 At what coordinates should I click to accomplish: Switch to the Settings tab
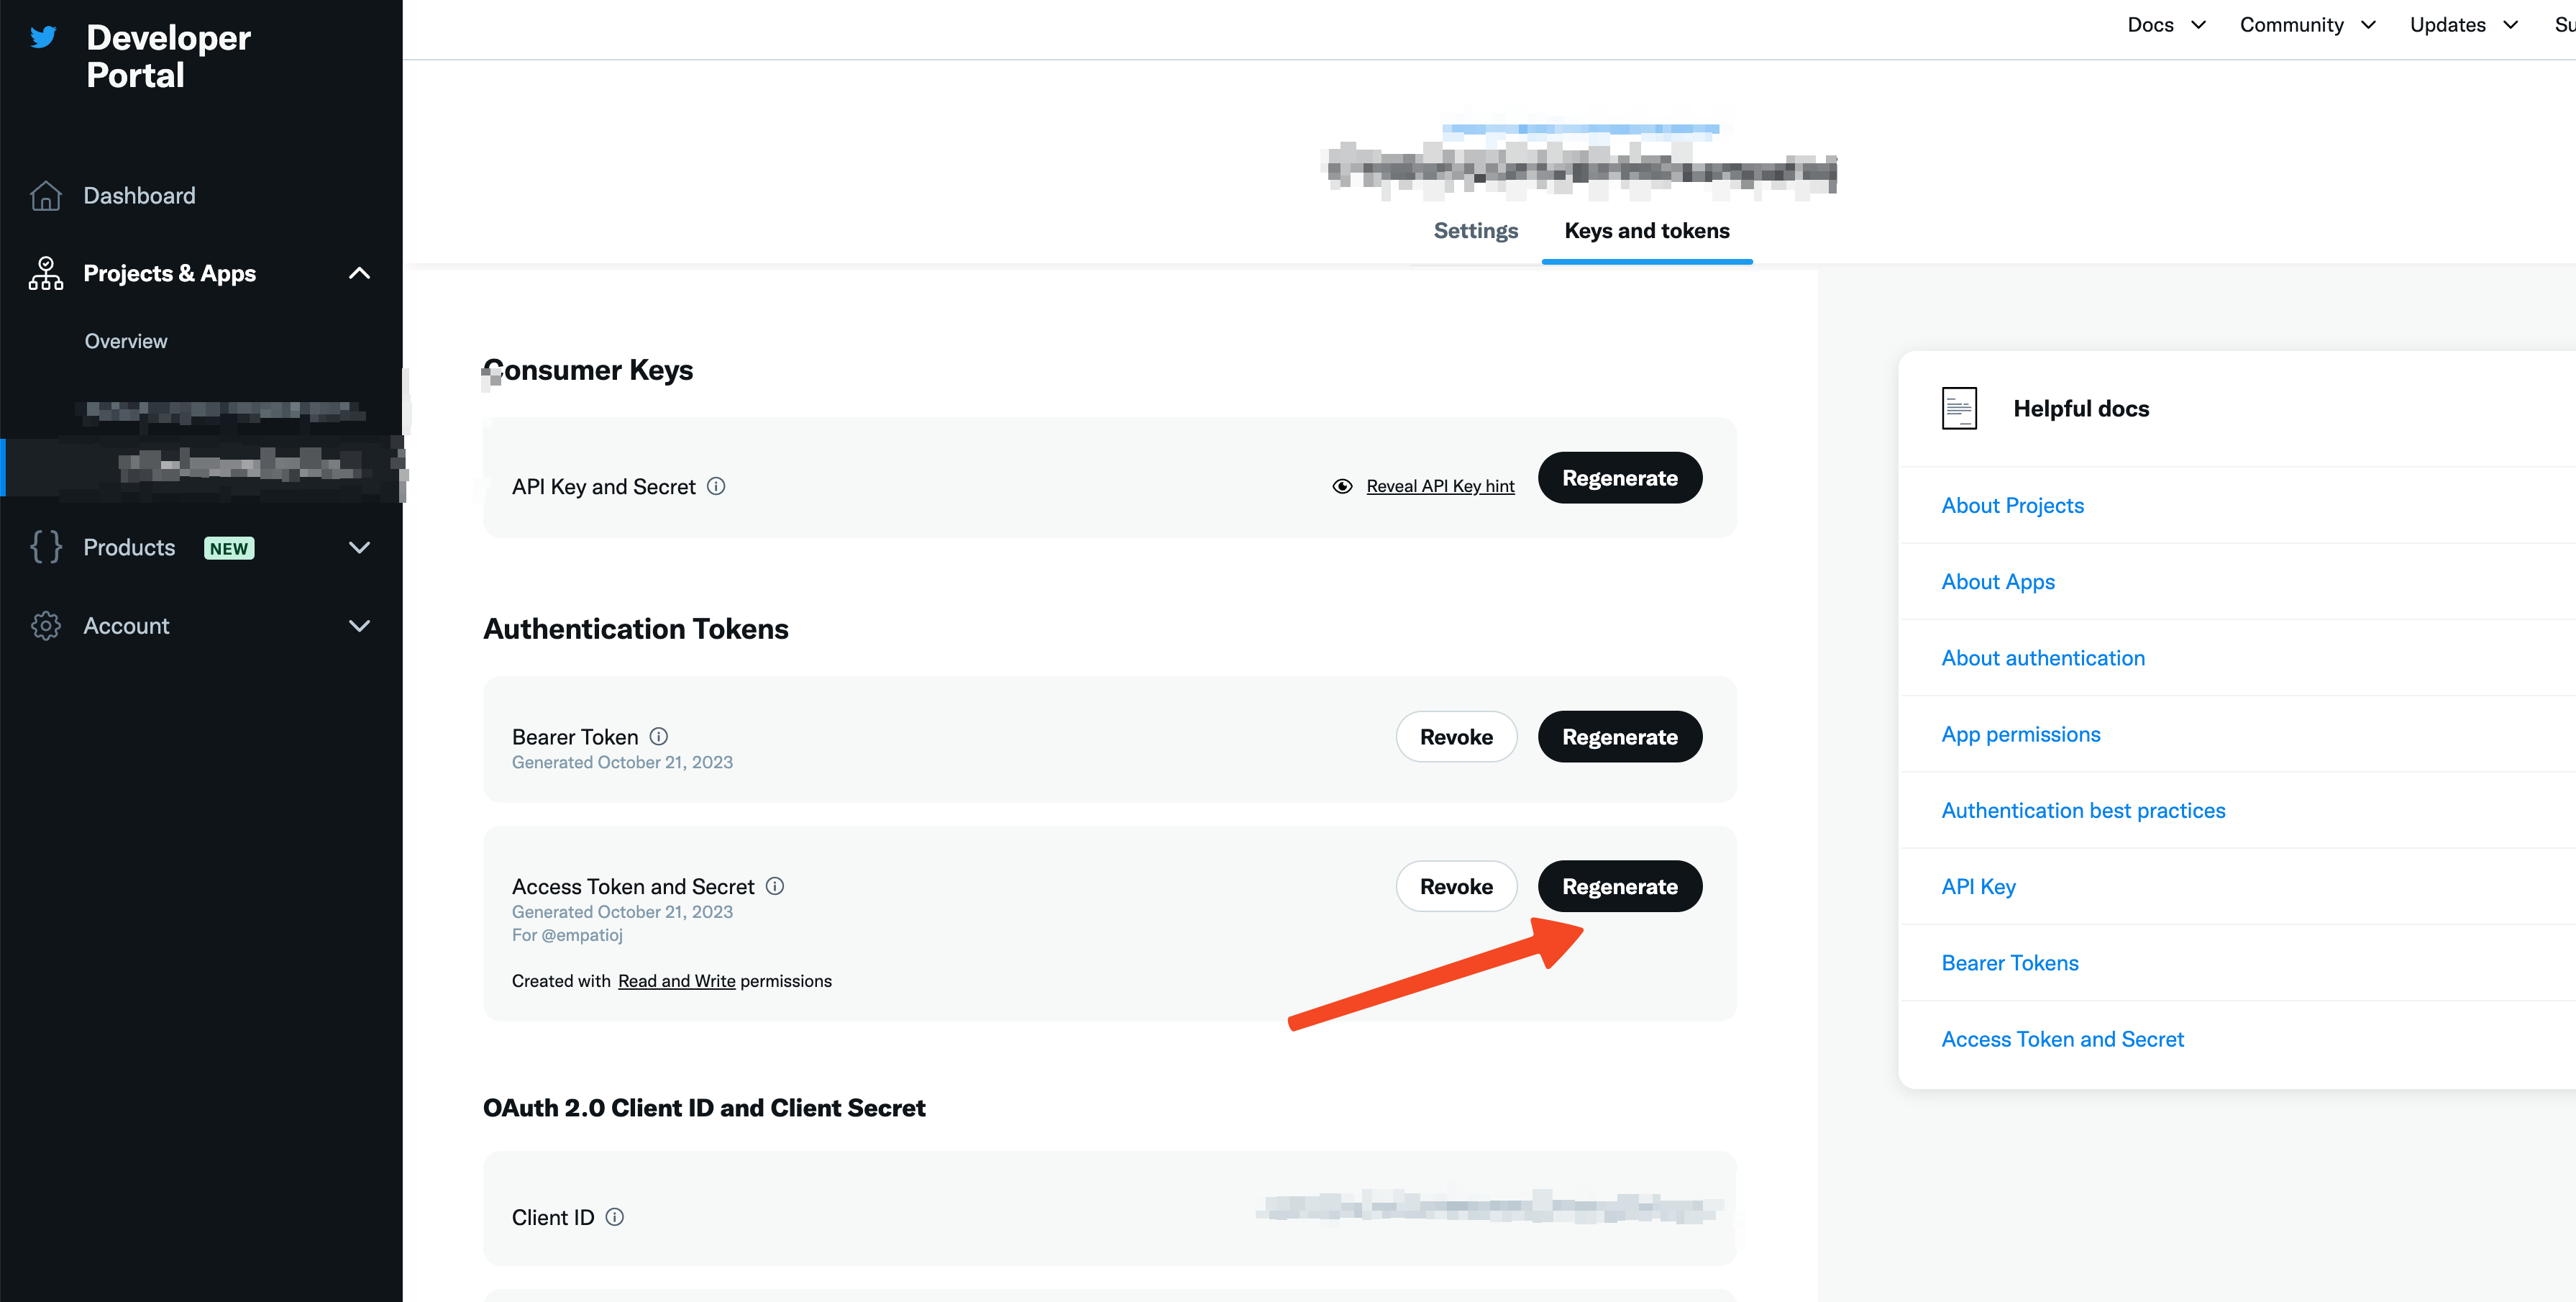click(1475, 231)
